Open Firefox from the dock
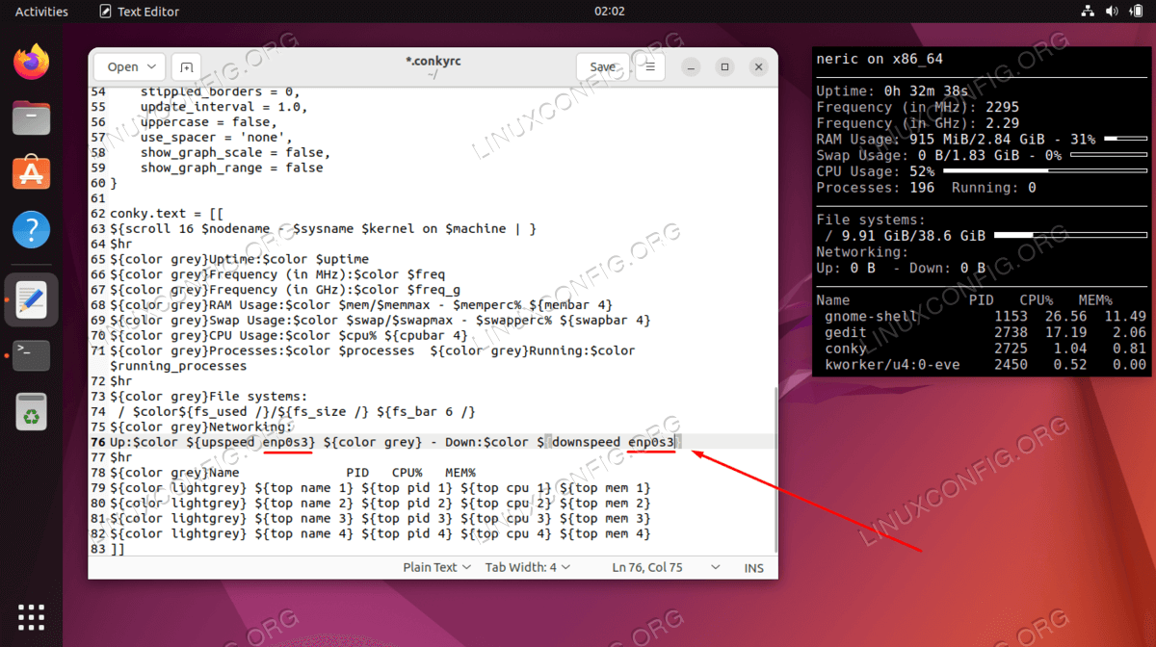 (31, 64)
